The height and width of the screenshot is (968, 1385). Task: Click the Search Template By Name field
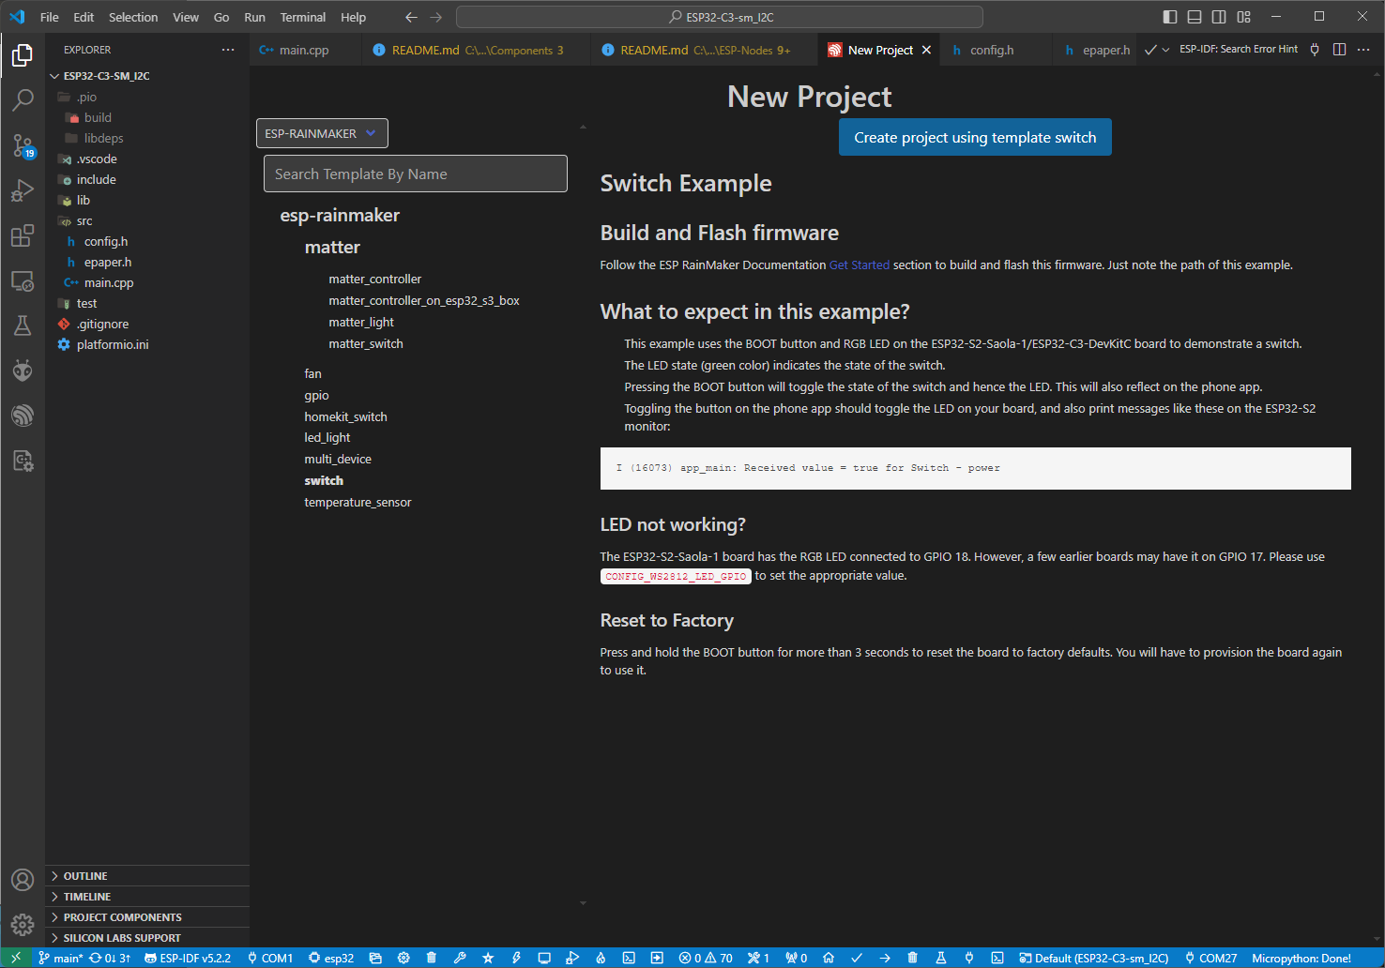tap(416, 174)
